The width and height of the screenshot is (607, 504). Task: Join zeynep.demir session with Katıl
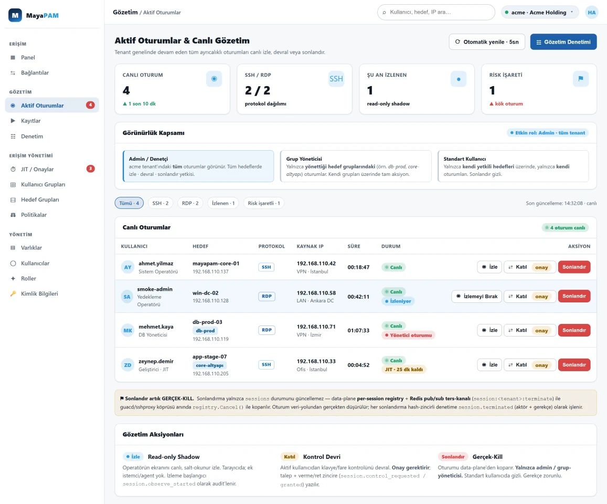click(529, 365)
